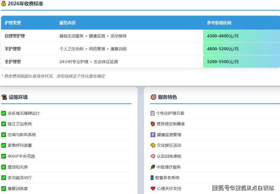Click the red apple icon for 营养师定制膳食

153,124
